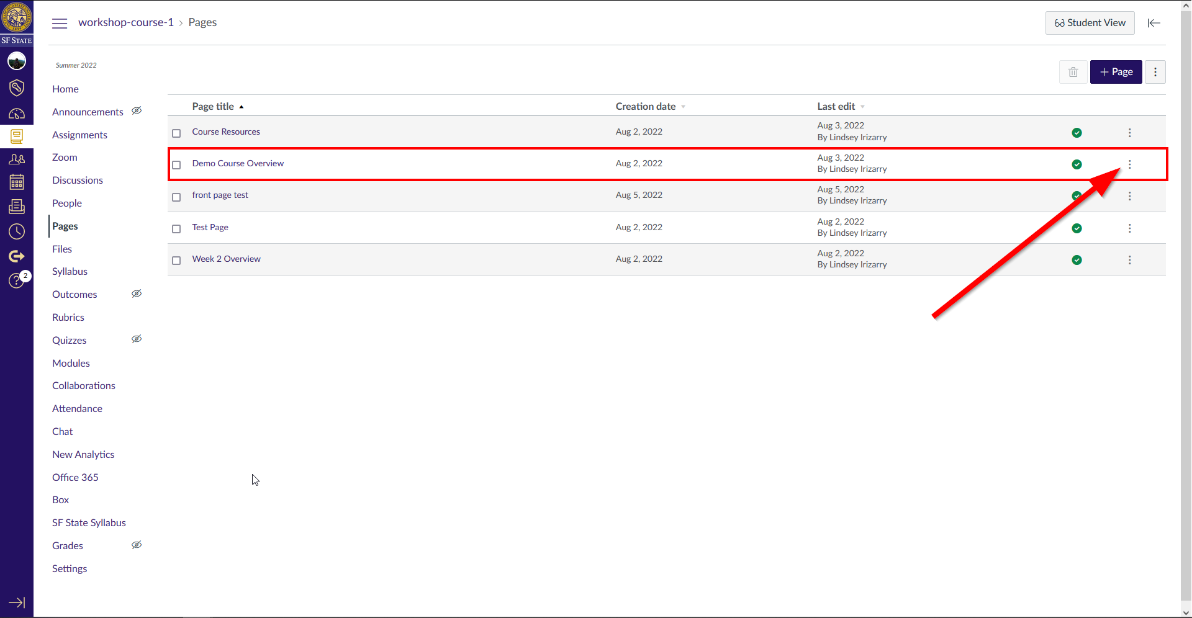The width and height of the screenshot is (1192, 618).
Task: Open Files in the course menu
Action: 62,249
